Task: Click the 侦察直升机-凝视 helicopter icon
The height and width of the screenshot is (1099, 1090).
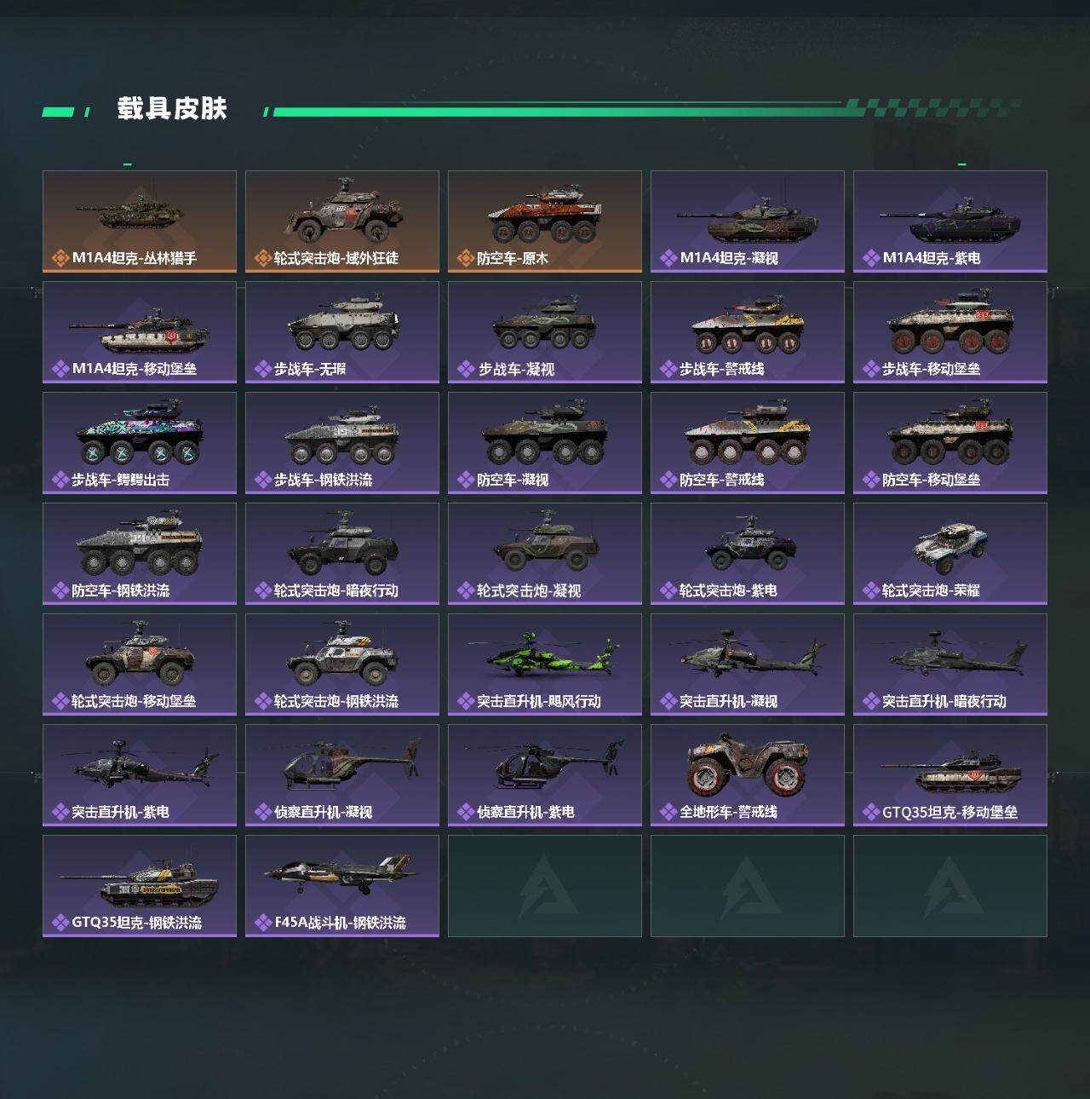Action: tap(342, 765)
